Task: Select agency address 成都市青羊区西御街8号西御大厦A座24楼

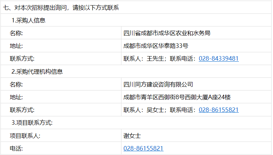Action: (x=177, y=97)
